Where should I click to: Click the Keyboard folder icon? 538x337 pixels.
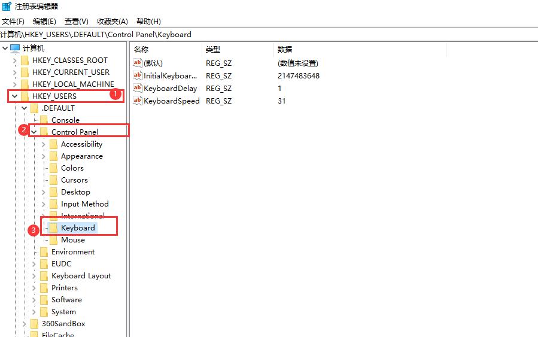point(53,228)
